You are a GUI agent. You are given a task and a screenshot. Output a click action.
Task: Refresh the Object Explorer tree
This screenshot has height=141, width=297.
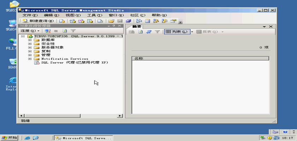(65, 31)
